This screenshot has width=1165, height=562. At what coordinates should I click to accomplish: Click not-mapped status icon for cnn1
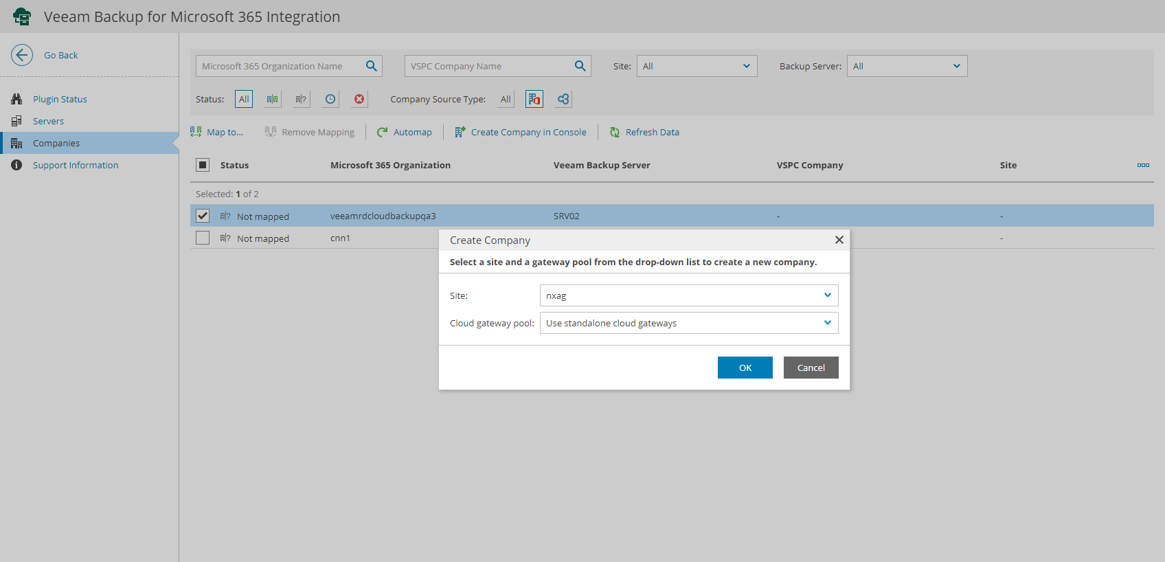click(225, 238)
